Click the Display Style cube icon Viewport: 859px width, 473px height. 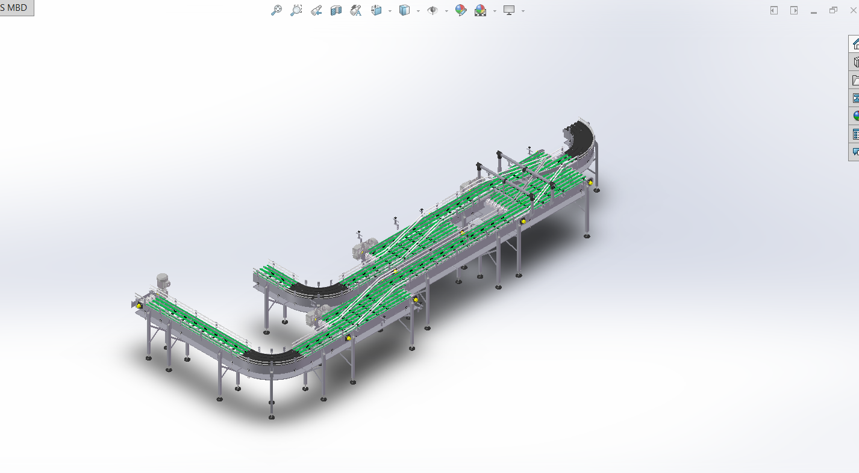(x=405, y=10)
